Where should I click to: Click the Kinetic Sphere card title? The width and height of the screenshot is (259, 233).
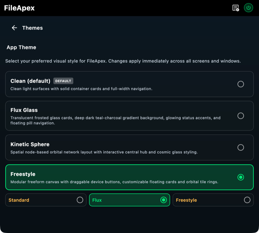click(30, 144)
